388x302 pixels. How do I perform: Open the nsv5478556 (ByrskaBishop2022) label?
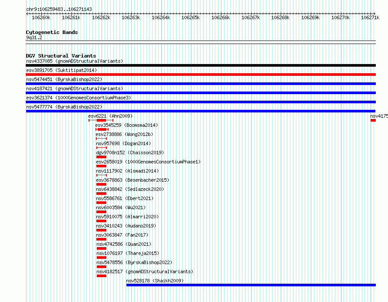134,262
